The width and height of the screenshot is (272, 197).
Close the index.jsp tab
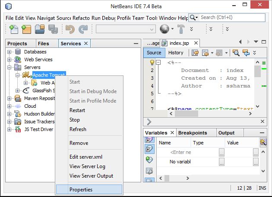[196, 43]
